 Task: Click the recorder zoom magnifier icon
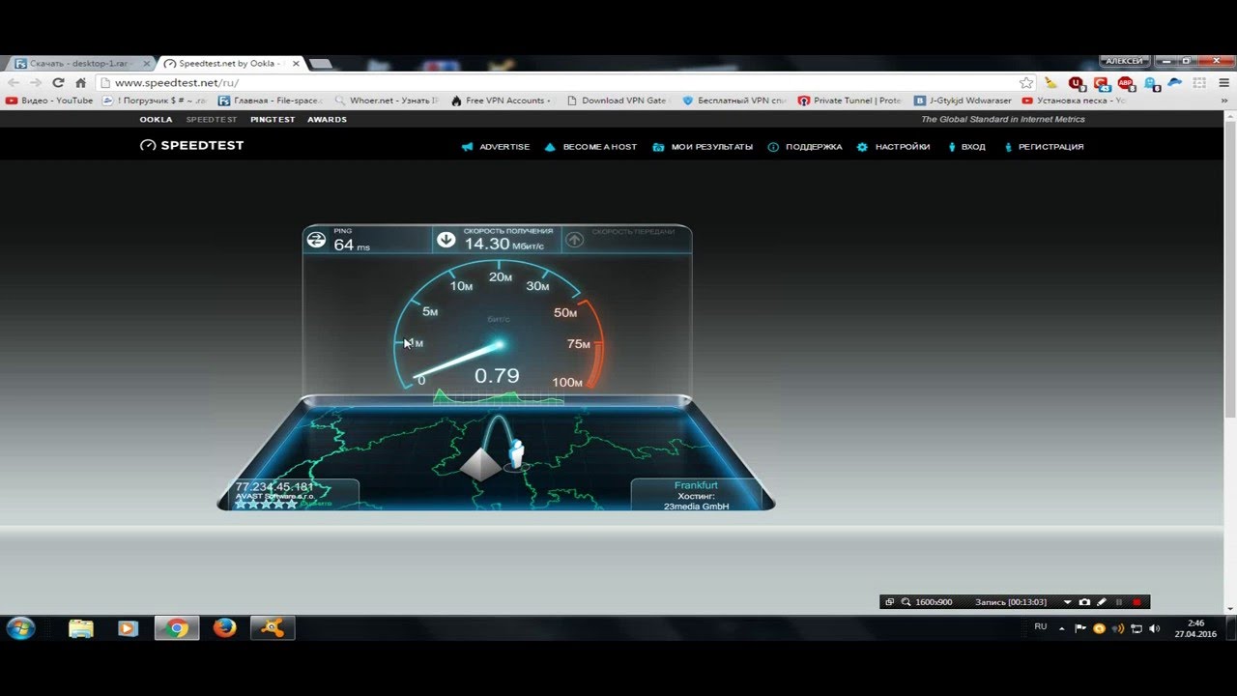coord(906,602)
